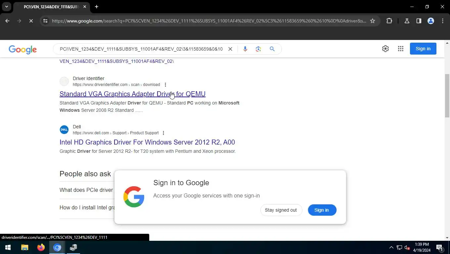Clear the Google search box
Image resolution: width=450 pixels, height=254 pixels.
click(230, 49)
